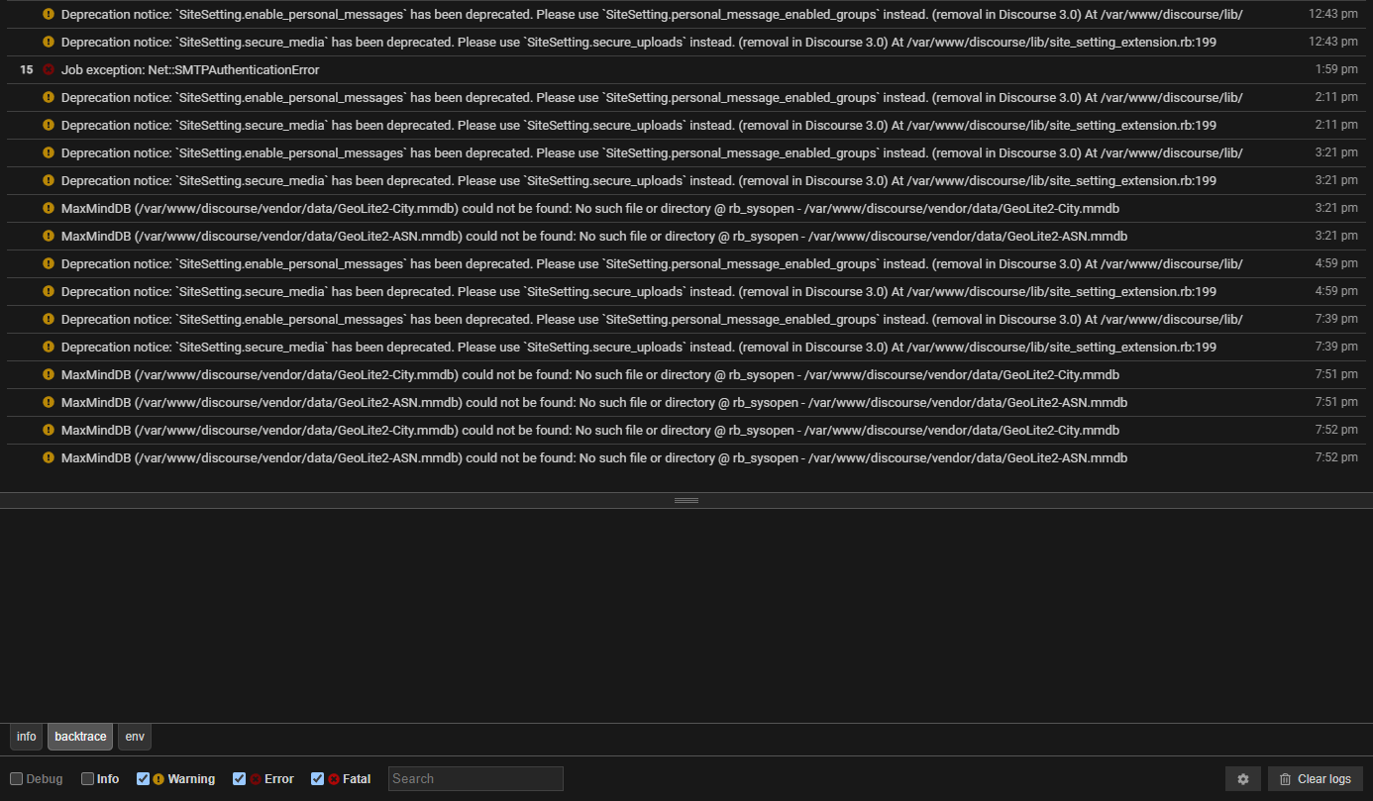The width and height of the screenshot is (1373, 801).
Task: Click the divider handle to collapse the detail panel
Action: [686, 500]
